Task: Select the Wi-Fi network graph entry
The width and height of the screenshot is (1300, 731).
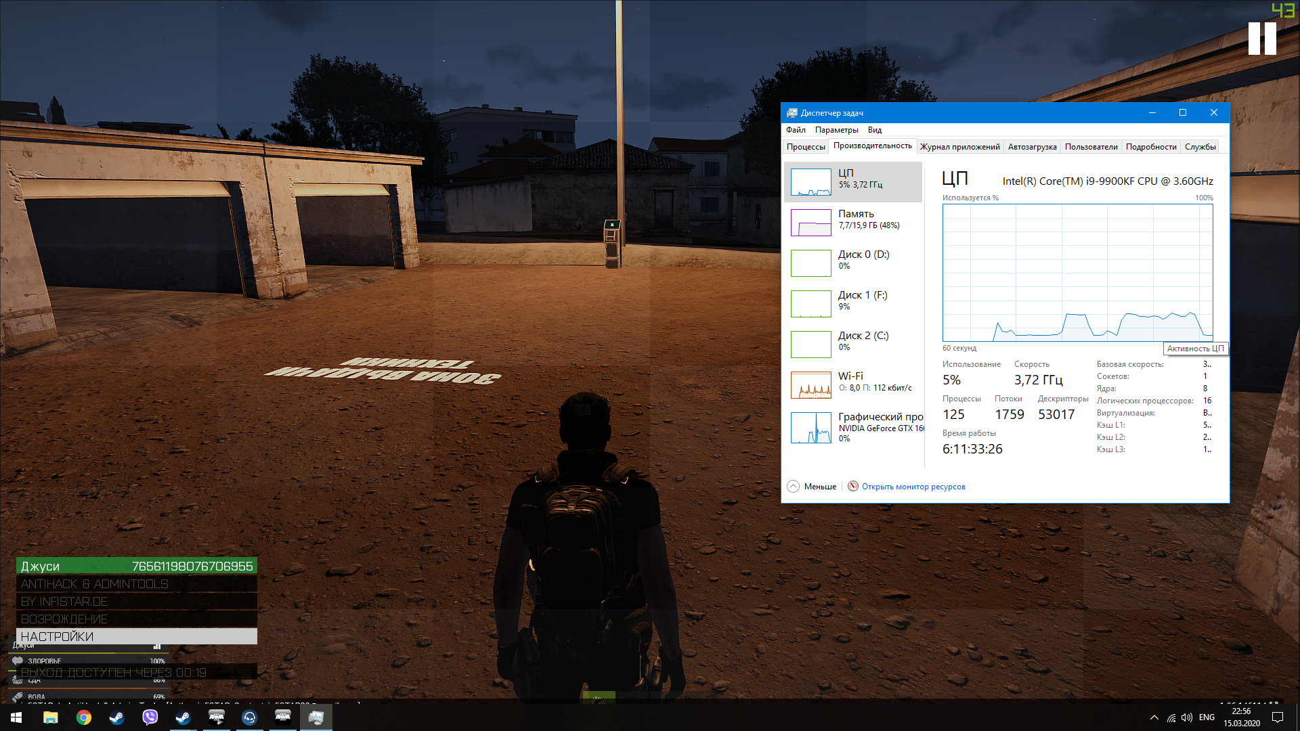Action: tap(853, 384)
